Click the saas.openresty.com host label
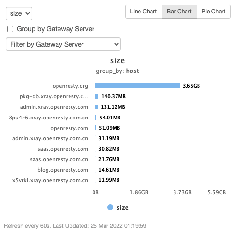 63,149
